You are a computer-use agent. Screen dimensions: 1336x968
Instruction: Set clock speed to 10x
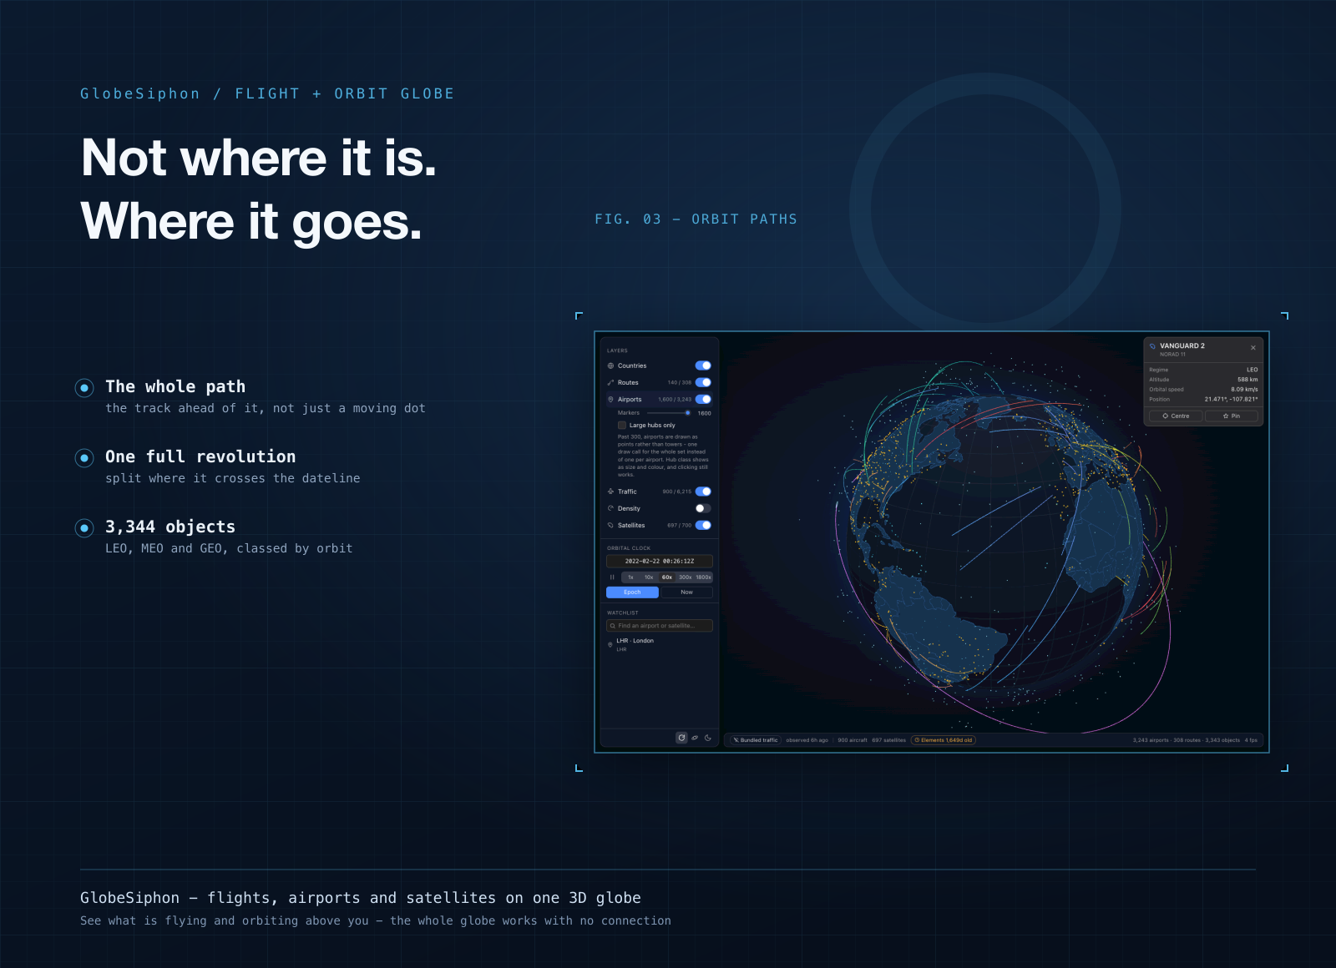pos(649,577)
